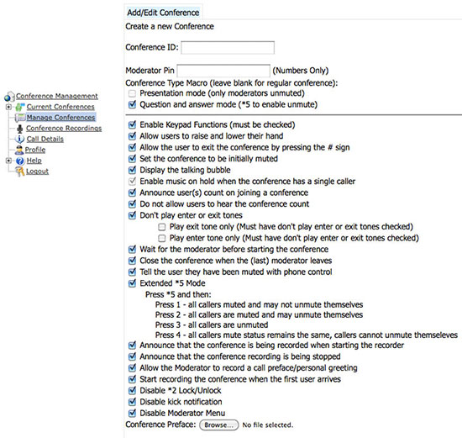
Task: Click the Manage Conferences list icon
Action: coord(20,118)
